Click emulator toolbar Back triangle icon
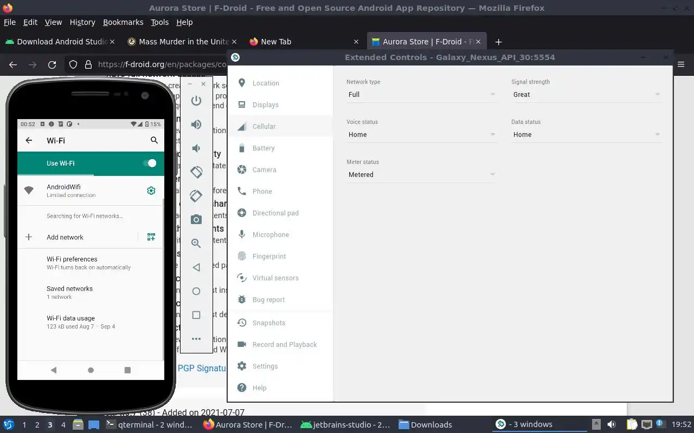The height and width of the screenshot is (433, 694). (196, 267)
